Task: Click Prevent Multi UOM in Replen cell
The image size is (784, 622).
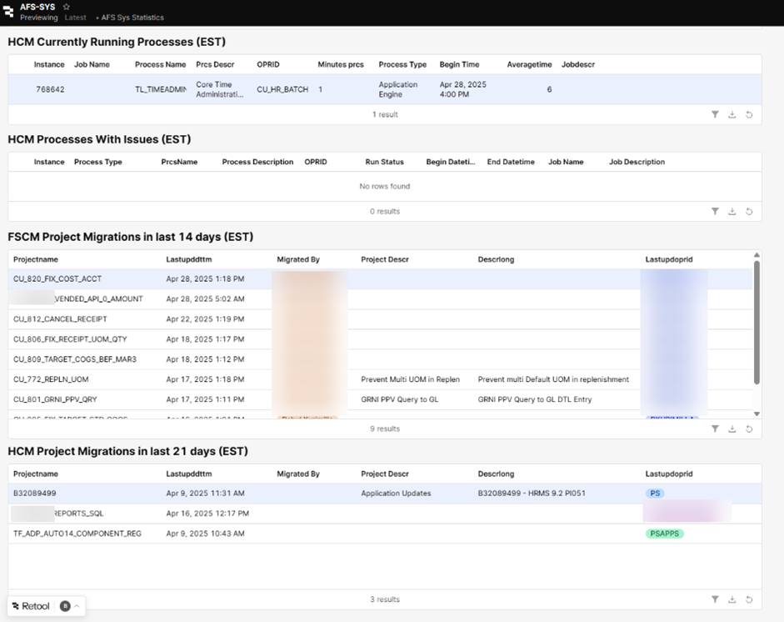Action: [x=411, y=379]
